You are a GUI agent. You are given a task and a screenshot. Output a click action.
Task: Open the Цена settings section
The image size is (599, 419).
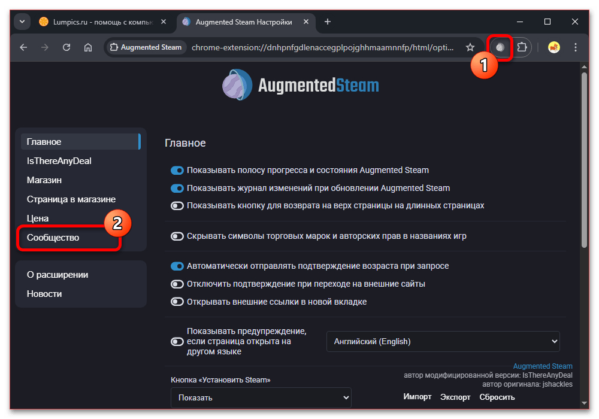[x=81, y=218]
